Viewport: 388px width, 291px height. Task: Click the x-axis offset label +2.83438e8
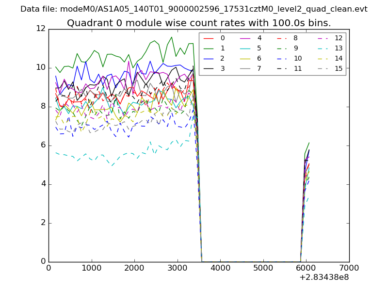click(x=324, y=277)
